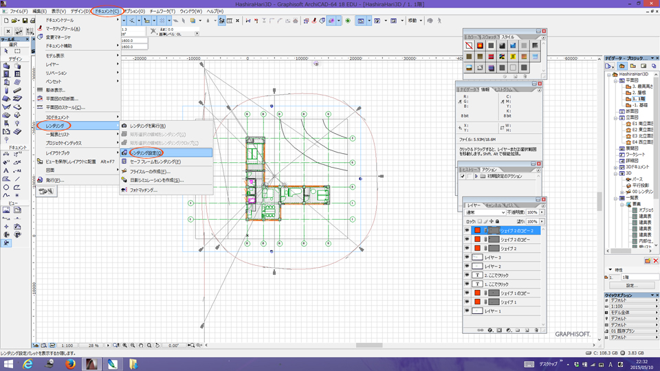Open Firefox from the taskbar
Viewport: 660px width, 371px height.
coord(70,364)
